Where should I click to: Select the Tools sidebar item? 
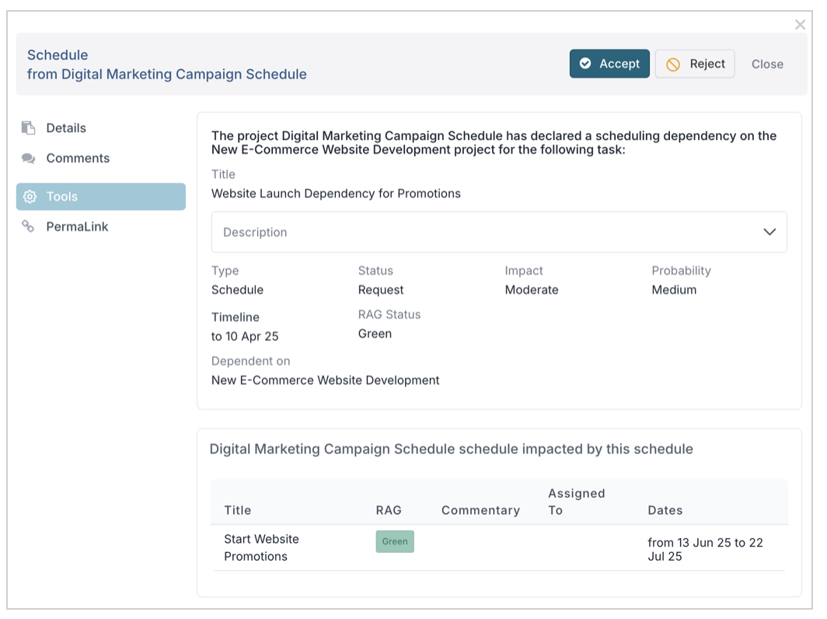click(101, 196)
